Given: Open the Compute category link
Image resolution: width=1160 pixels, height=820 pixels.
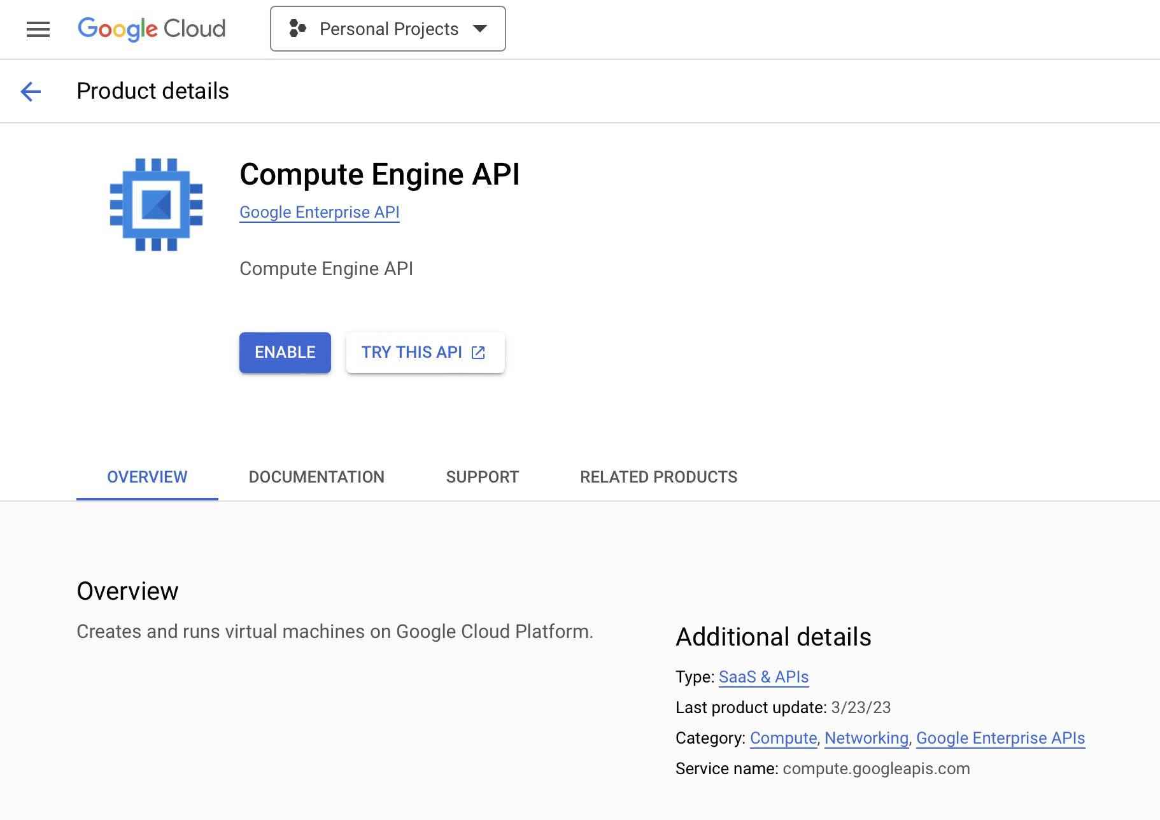Looking at the screenshot, I should pos(783,738).
